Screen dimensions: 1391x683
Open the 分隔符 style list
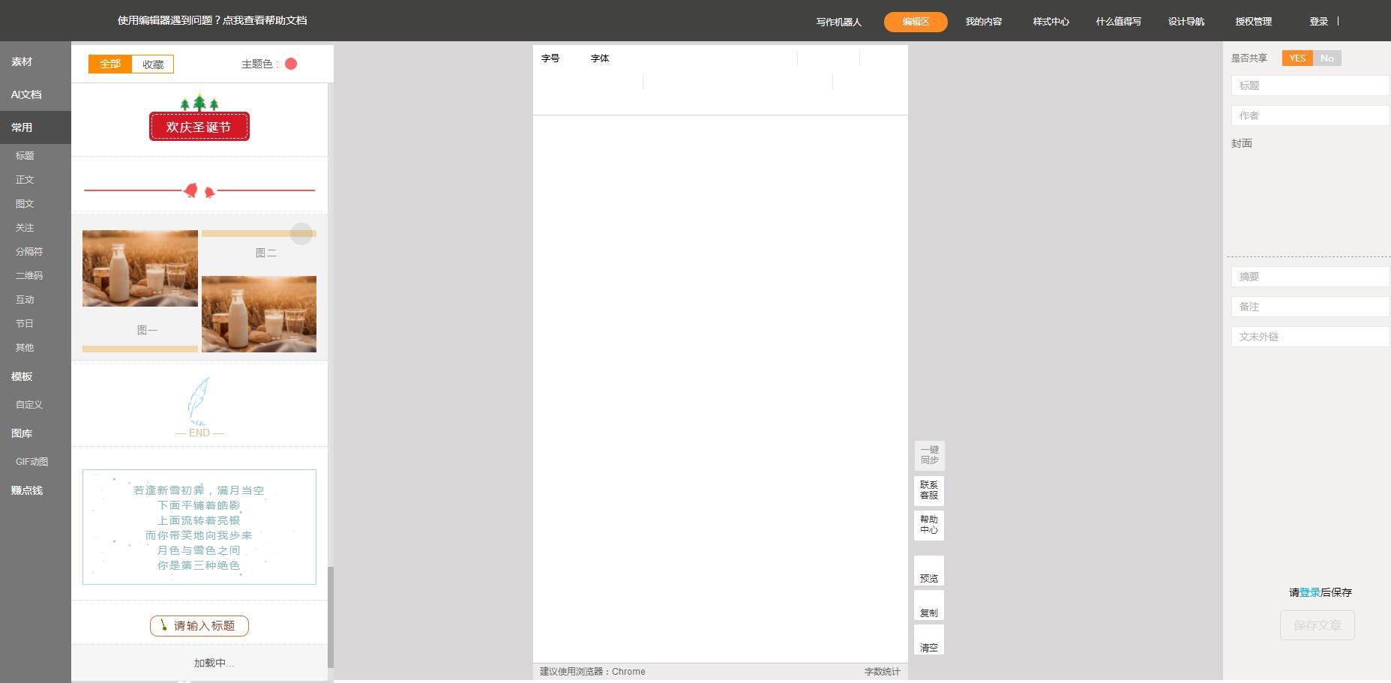pyautogui.click(x=29, y=252)
